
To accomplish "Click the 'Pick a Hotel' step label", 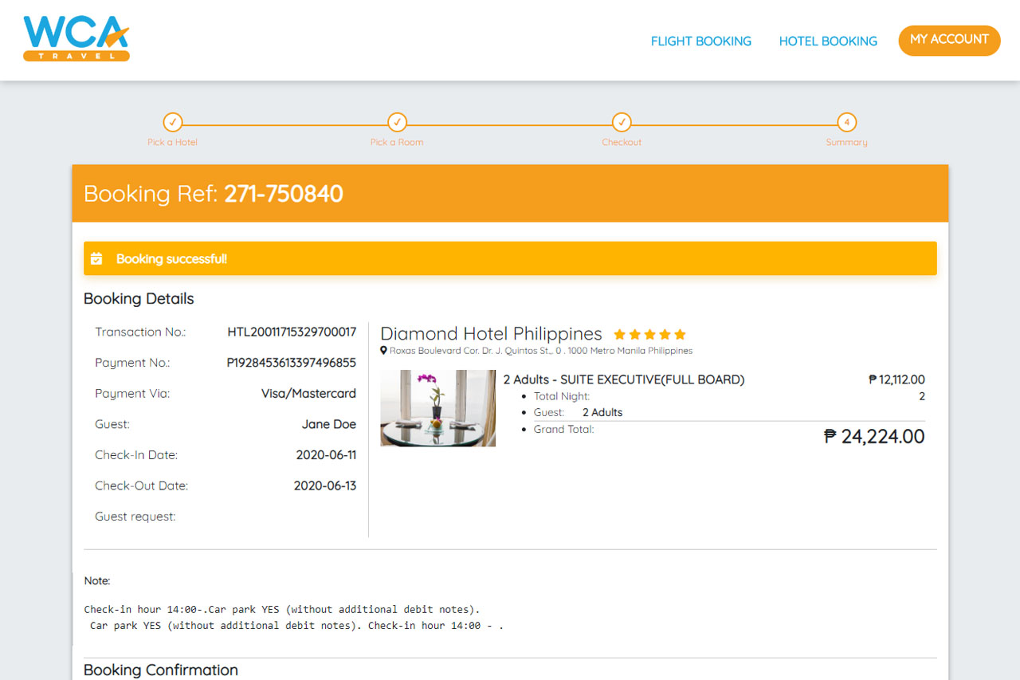I will click(172, 143).
